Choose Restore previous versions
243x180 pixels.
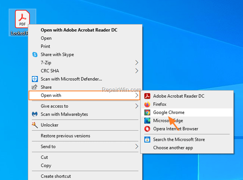[85, 136]
